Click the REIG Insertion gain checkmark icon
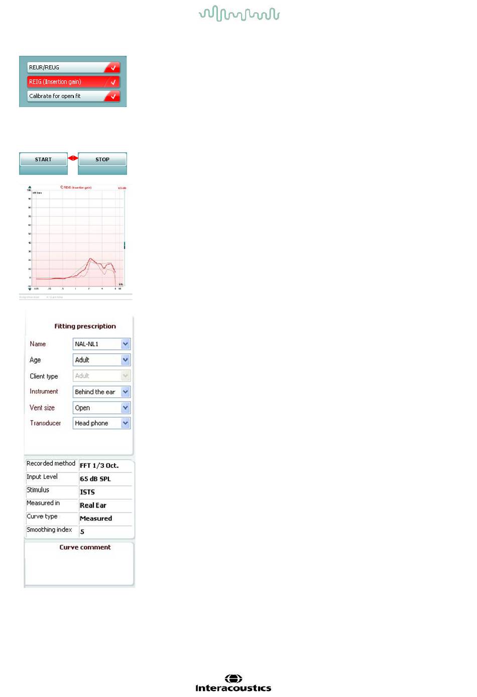Viewport: 477px width, 697px height. [113, 82]
